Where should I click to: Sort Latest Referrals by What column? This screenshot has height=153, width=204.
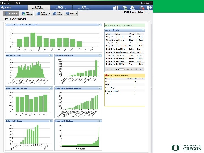coord(140,34)
